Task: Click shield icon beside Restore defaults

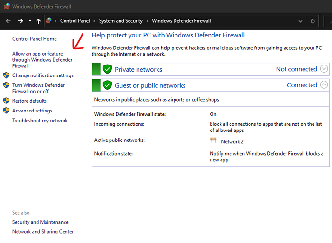Action: (x=6, y=101)
